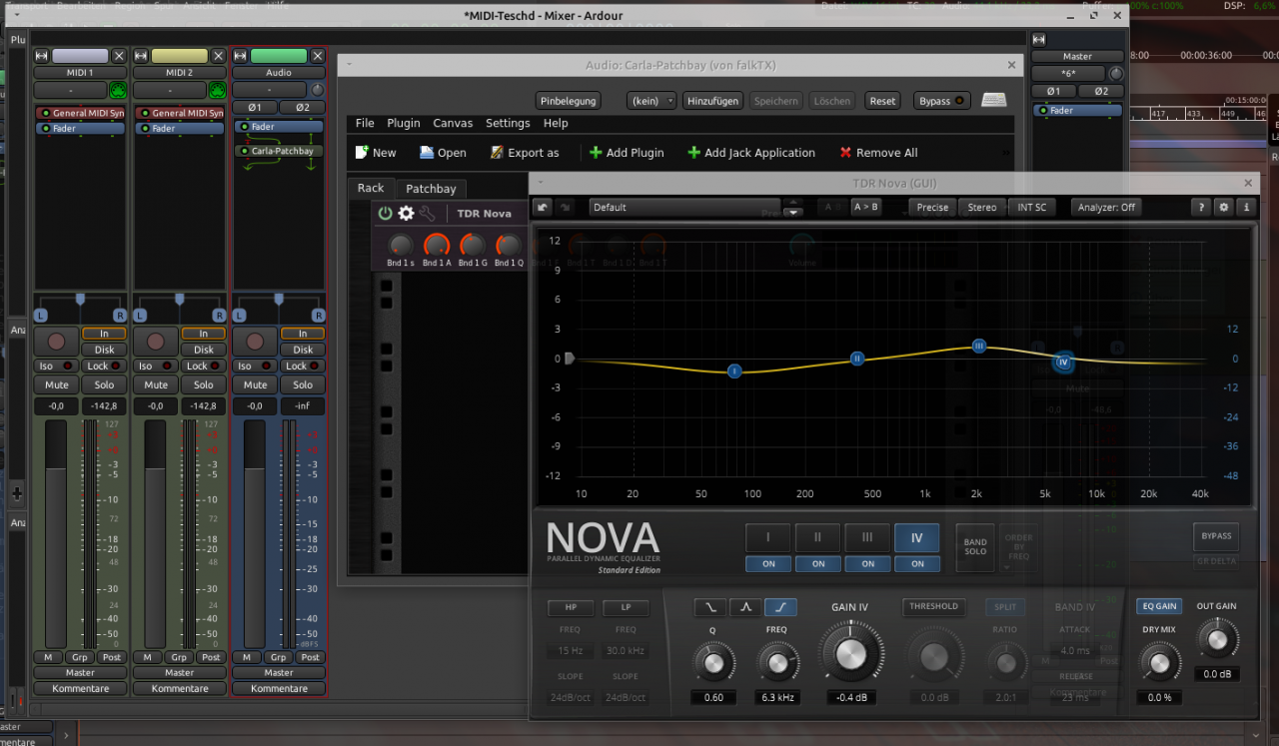The height and width of the screenshot is (746, 1279).
Task: Toggle band IV ON button
Action: click(x=917, y=563)
